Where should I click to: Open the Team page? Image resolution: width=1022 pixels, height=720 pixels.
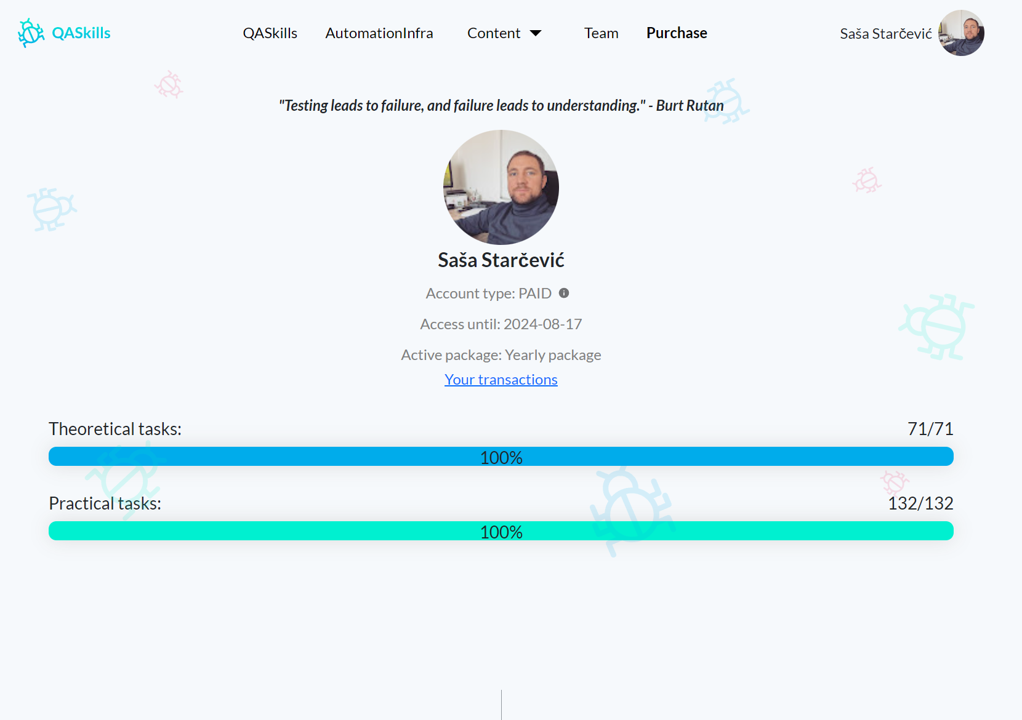coord(602,33)
